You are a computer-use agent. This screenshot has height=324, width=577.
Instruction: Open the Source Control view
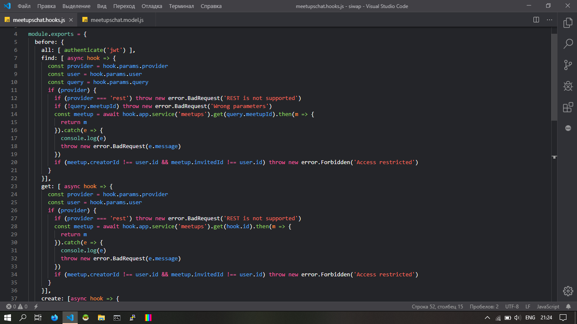click(568, 65)
